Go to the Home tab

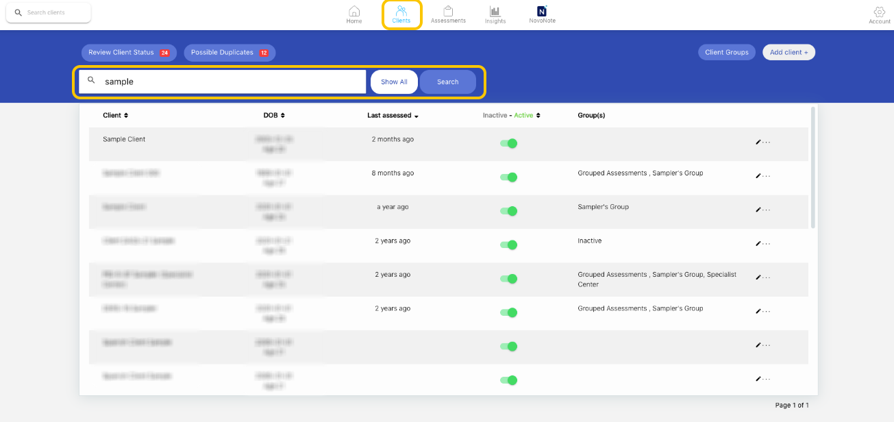354,15
